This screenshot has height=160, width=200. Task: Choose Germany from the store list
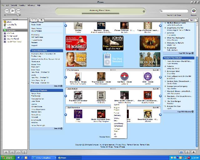pyautogui.click(x=117, y=115)
